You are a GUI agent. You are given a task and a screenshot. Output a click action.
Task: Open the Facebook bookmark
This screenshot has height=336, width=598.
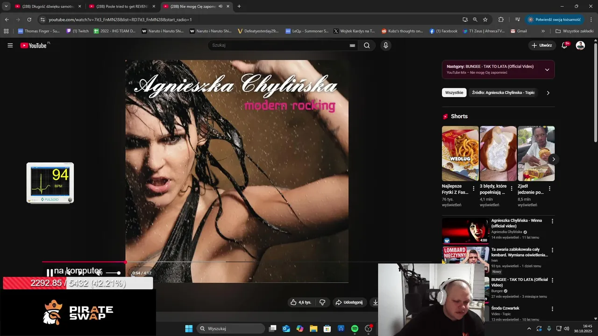point(443,31)
